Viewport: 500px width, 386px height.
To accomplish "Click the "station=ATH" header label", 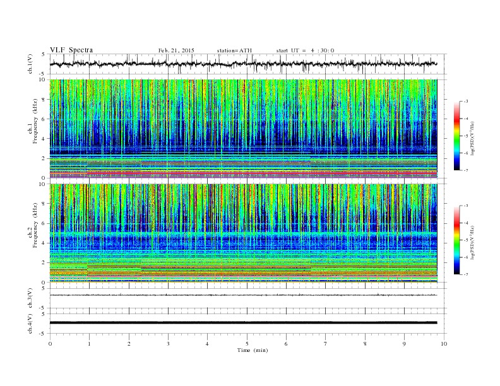I will (234, 50).
